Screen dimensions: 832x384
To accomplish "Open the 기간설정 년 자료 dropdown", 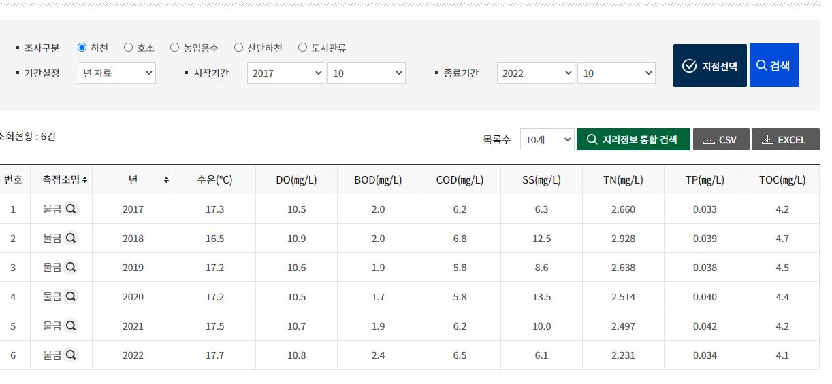I will click(116, 73).
